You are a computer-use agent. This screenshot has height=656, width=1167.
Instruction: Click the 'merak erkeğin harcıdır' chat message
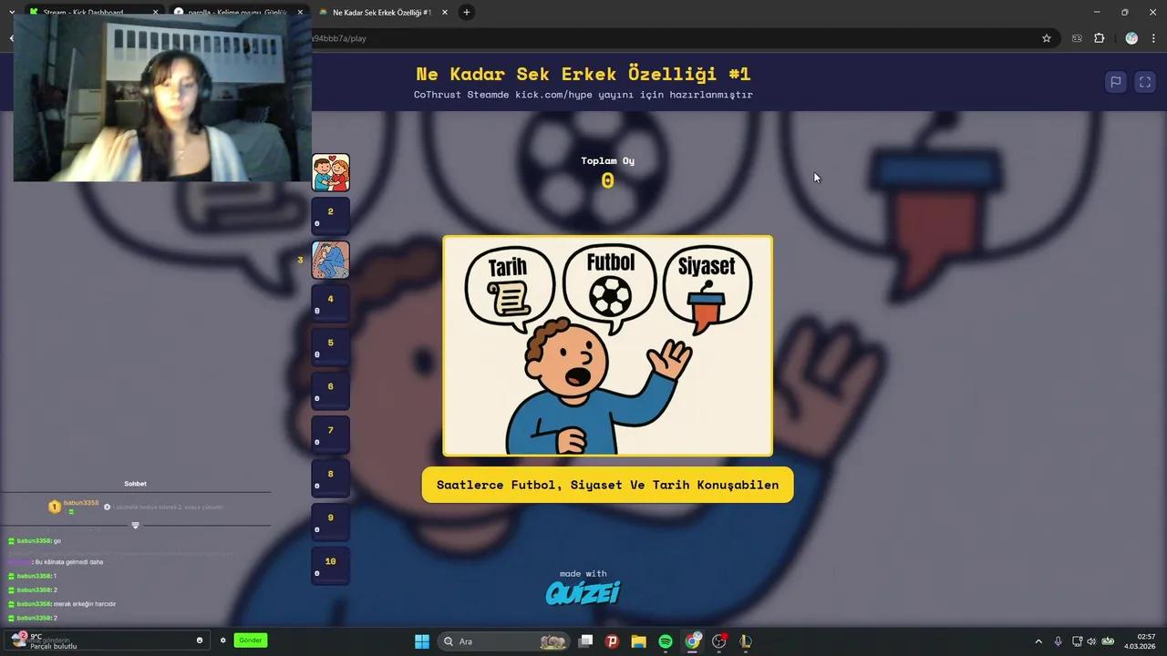coord(62,604)
